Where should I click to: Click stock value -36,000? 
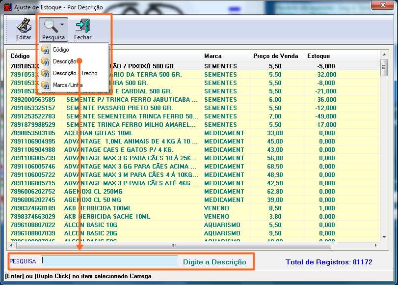coord(326,100)
